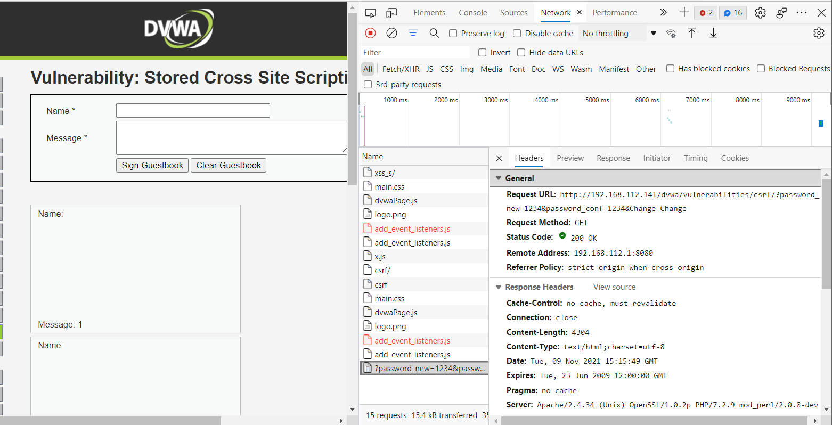Open the Preview tab of request

click(570, 158)
